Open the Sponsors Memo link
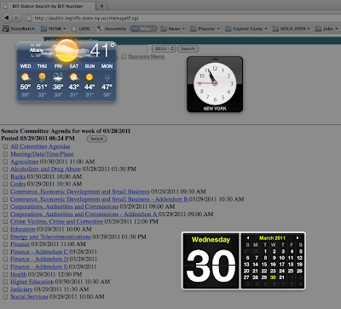This screenshot has height=309, width=341. coord(147,56)
